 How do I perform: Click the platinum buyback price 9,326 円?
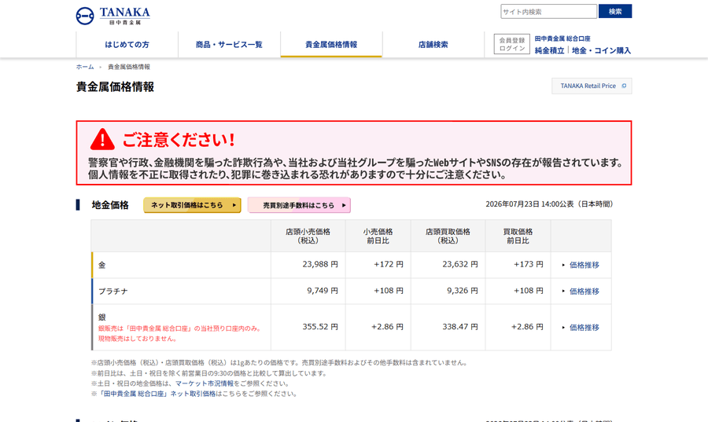(463, 290)
